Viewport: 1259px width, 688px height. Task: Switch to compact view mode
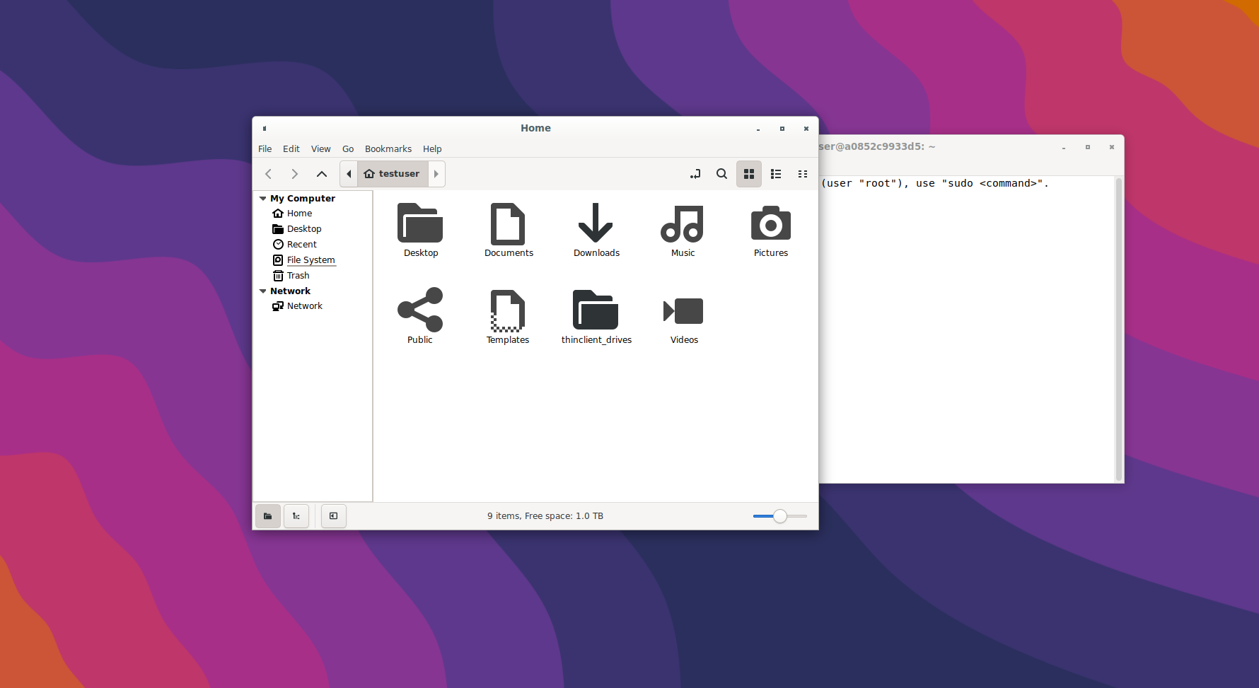pyautogui.click(x=803, y=174)
